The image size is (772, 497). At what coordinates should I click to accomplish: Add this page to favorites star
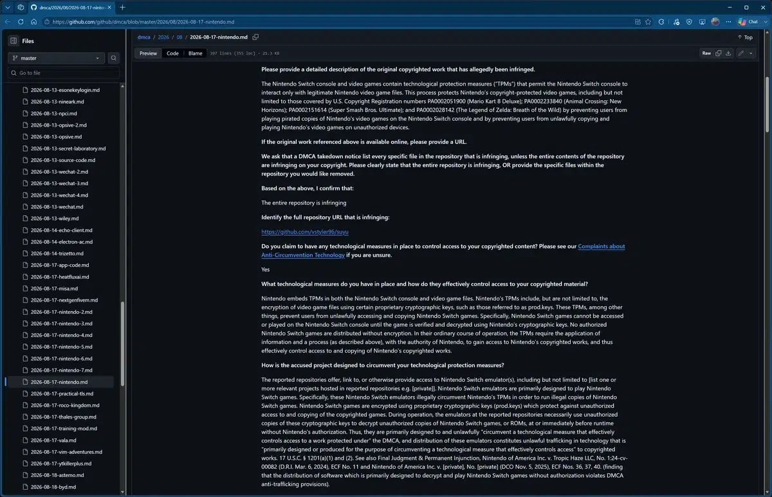(x=648, y=21)
